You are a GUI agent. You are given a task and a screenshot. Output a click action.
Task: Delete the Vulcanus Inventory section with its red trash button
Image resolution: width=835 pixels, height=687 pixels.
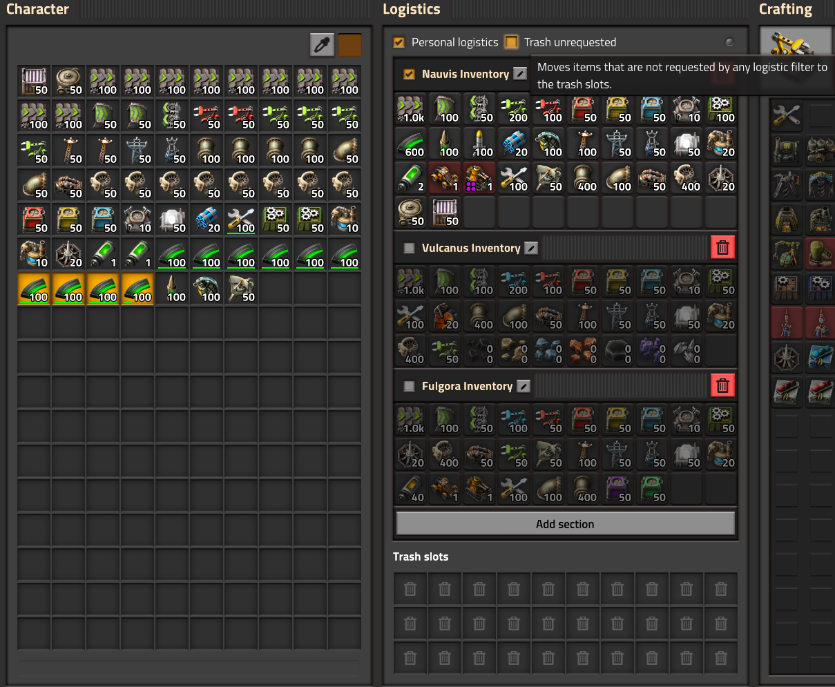(x=722, y=247)
